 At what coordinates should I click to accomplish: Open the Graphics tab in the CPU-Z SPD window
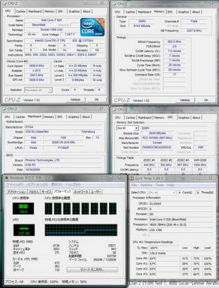184,118
